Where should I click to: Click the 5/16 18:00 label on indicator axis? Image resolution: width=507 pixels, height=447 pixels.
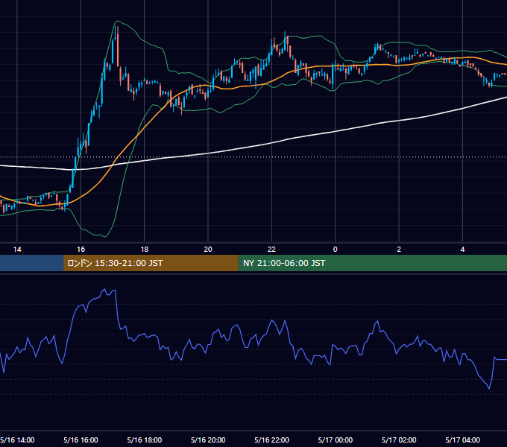pyautogui.click(x=144, y=440)
